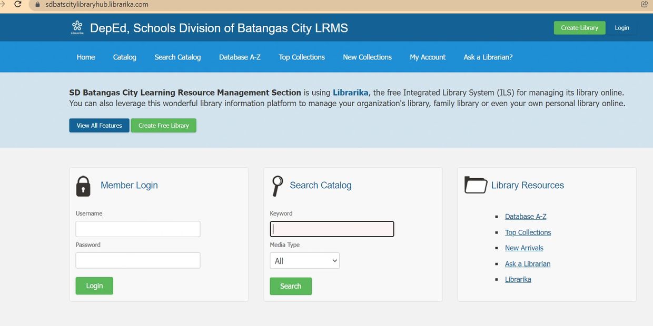Reload the page with browser refresh icon
This screenshot has width=653, height=326.
click(17, 4)
